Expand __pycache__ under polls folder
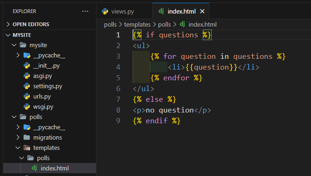 (18, 127)
